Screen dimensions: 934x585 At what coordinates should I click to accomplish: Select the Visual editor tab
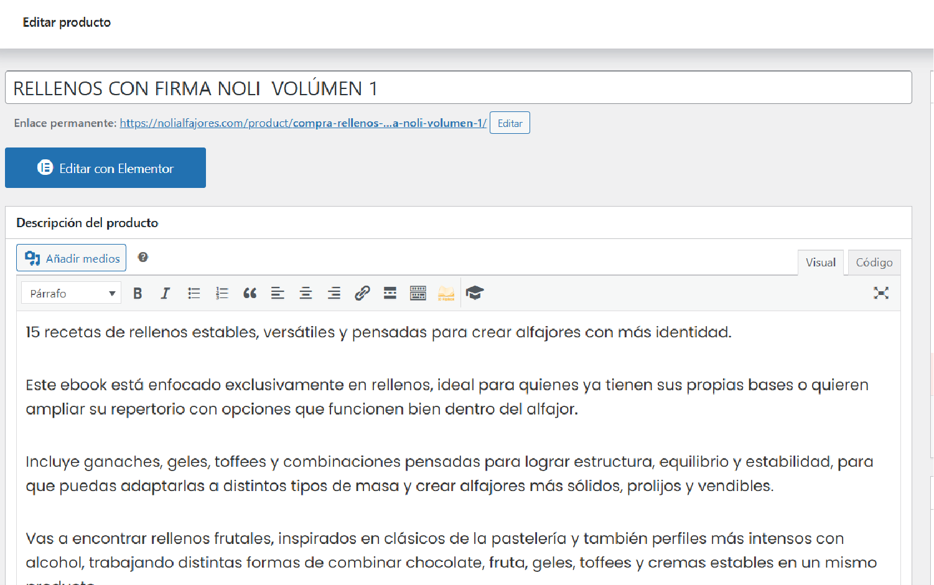(821, 263)
